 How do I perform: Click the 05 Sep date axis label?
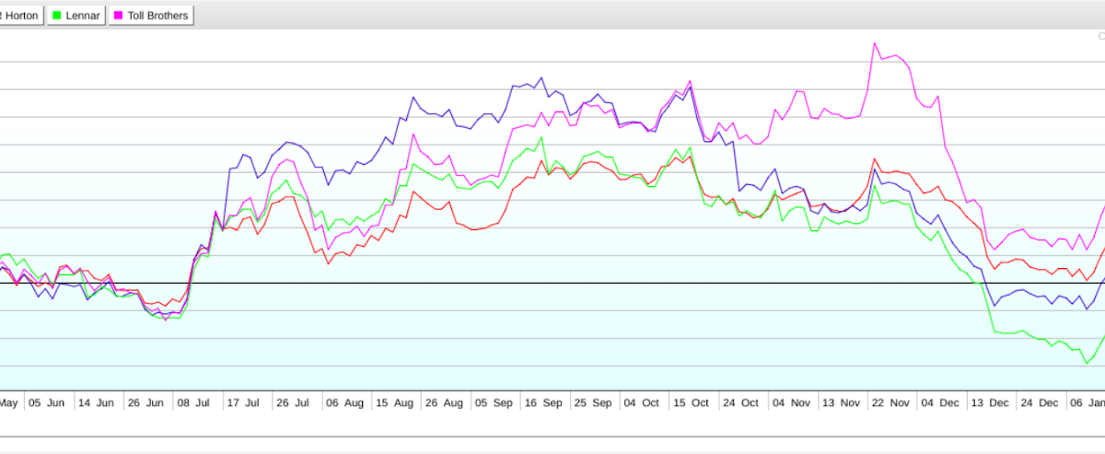pos(494,402)
